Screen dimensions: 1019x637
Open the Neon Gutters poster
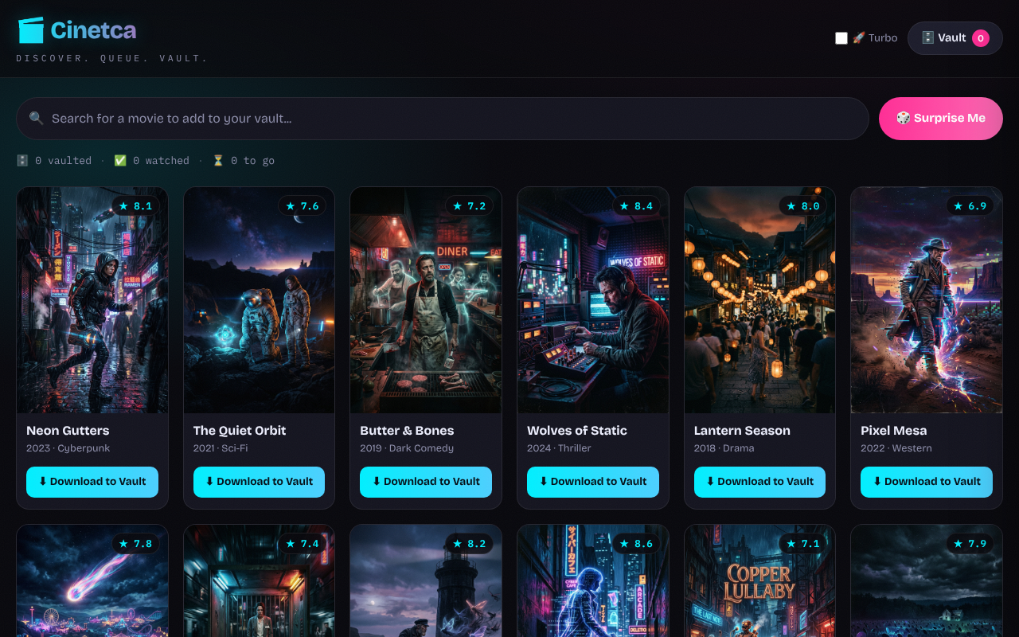coord(92,300)
